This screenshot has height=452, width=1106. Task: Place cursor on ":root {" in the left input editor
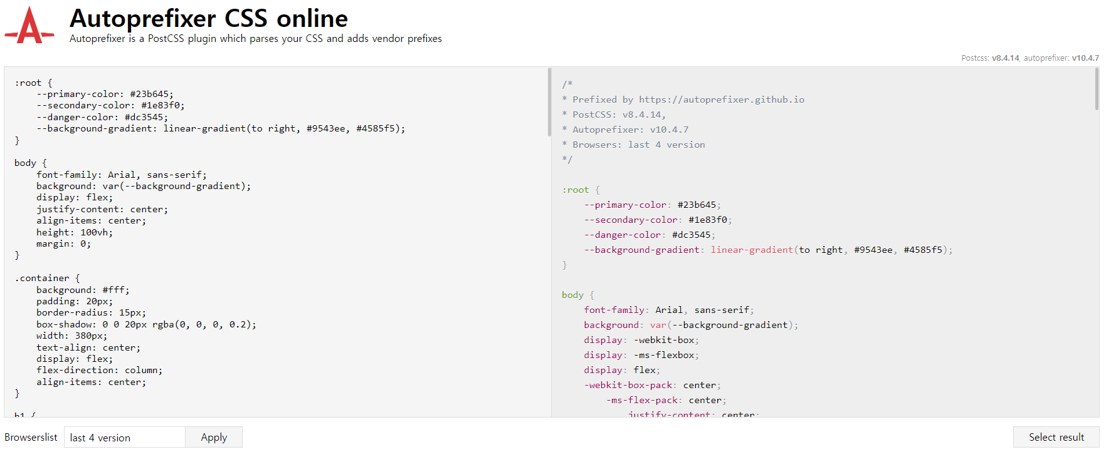[34, 83]
